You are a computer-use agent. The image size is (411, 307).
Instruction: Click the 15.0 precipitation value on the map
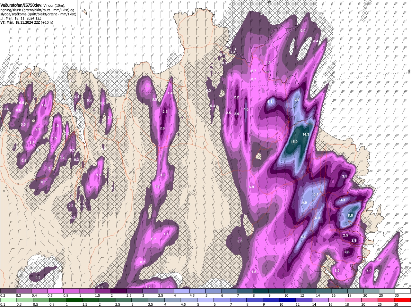294,142
